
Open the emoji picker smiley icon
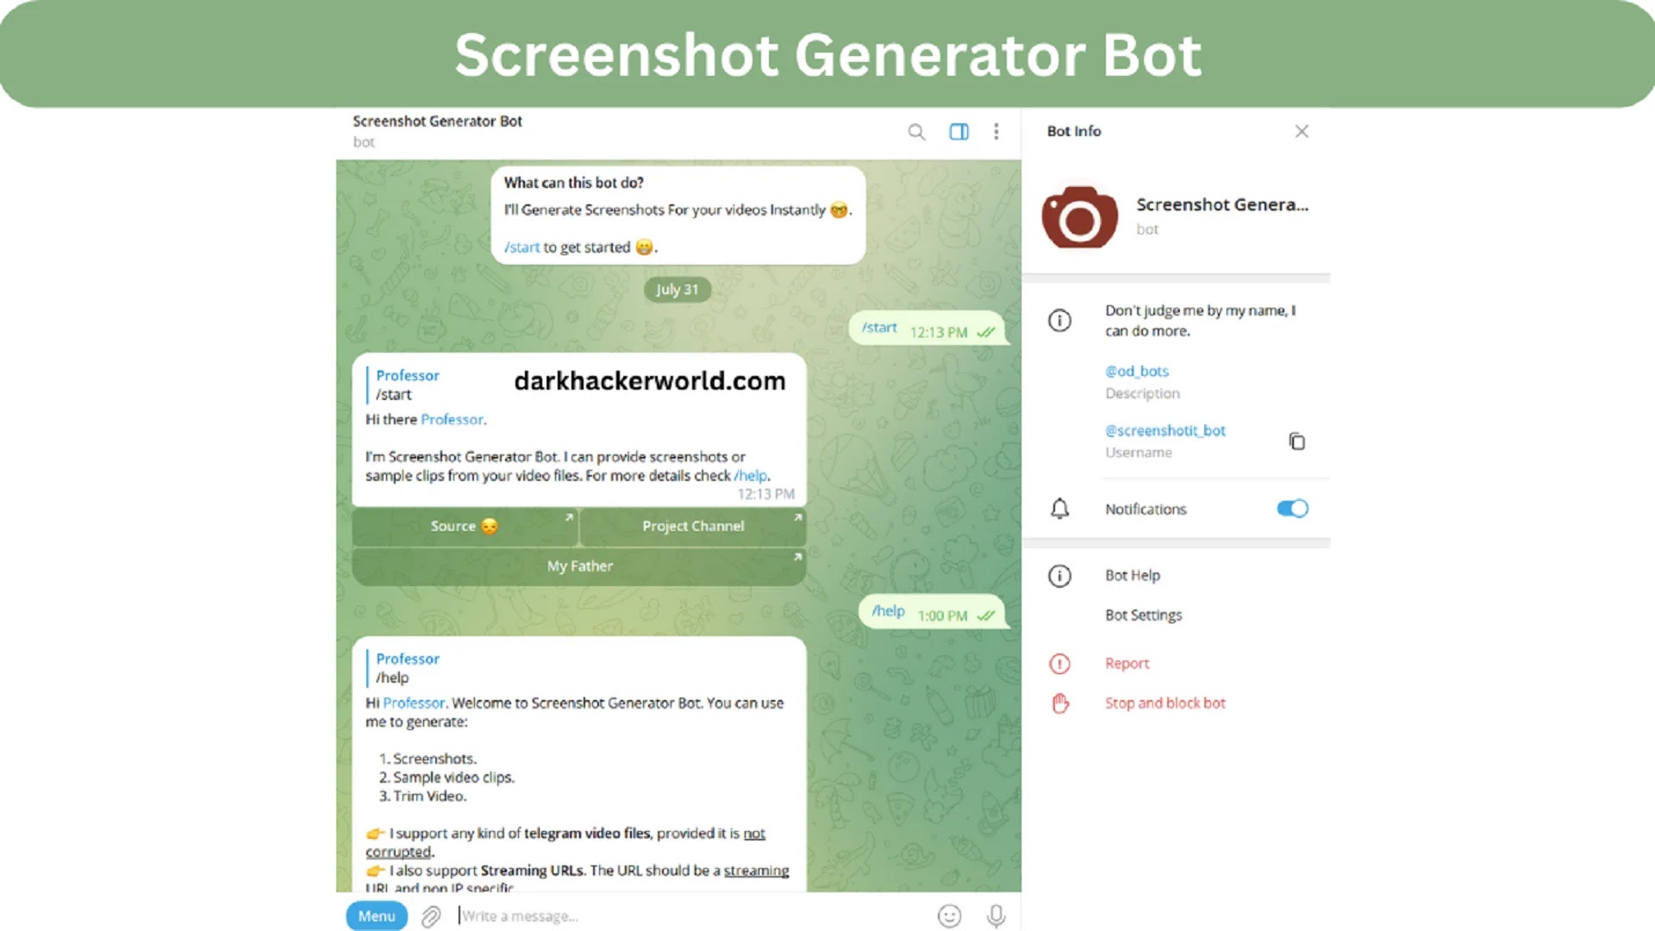pyautogui.click(x=949, y=915)
